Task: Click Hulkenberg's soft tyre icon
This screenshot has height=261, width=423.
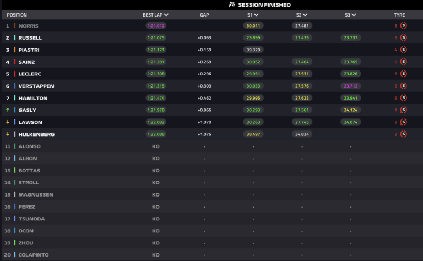Action: [404, 134]
